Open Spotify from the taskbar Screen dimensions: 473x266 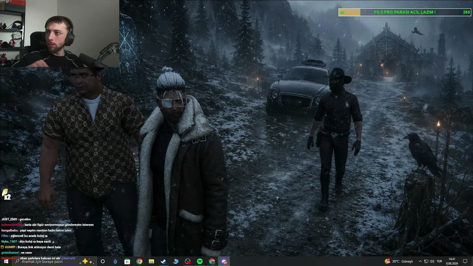click(200, 262)
